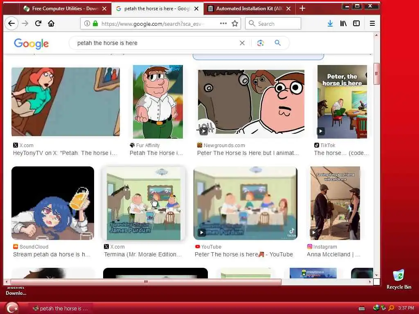Open page actions three-dot menu
This screenshot has height=314, width=419.
coord(223,23)
